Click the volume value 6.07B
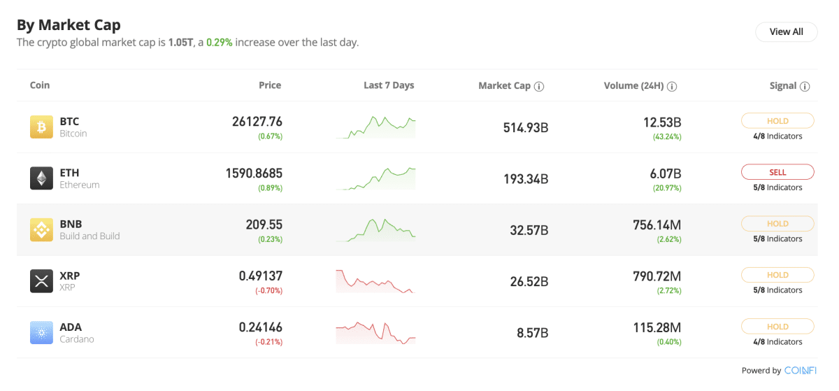The height and width of the screenshot is (391, 839). click(666, 173)
